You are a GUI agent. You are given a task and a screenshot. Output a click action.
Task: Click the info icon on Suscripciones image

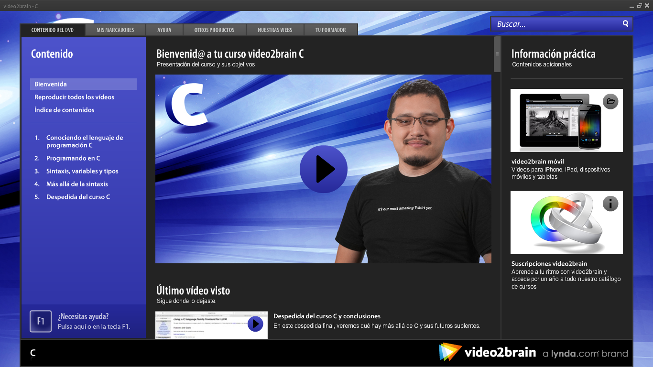pos(610,204)
